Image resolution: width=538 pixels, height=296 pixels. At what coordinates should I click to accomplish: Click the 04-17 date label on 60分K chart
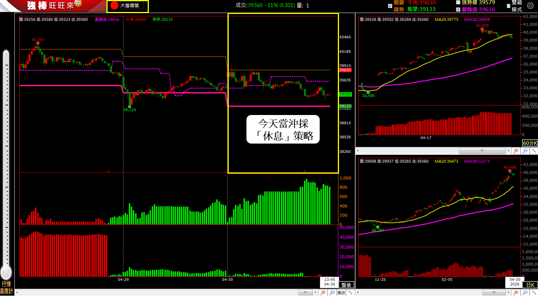click(x=426, y=137)
